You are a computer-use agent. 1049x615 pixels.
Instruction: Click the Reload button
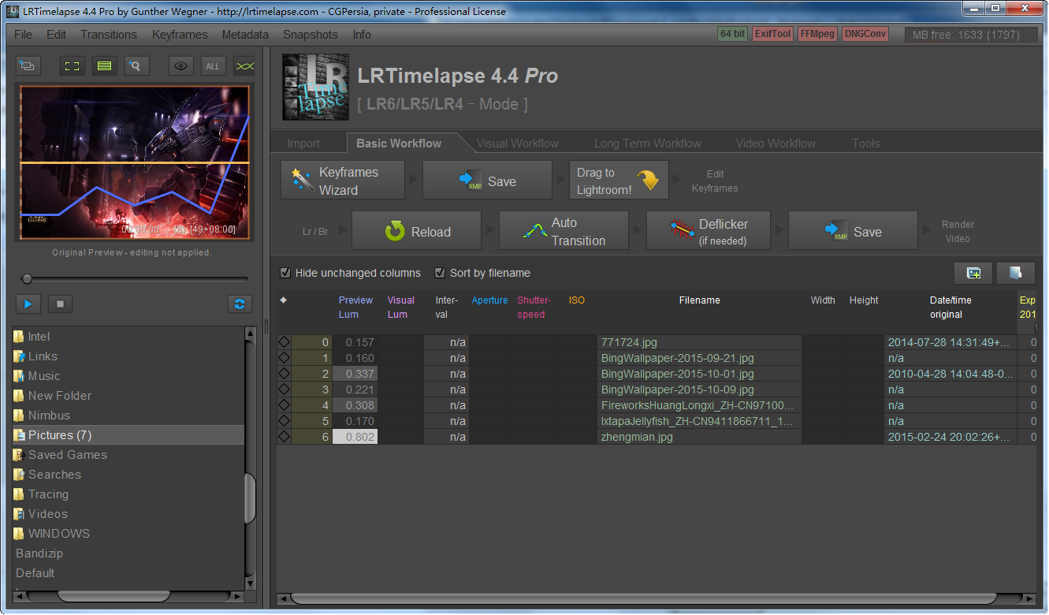(x=416, y=231)
